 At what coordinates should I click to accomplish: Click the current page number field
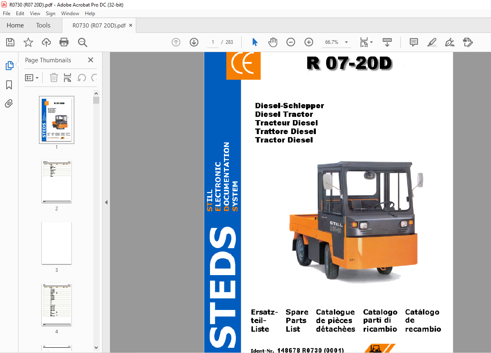(x=213, y=42)
